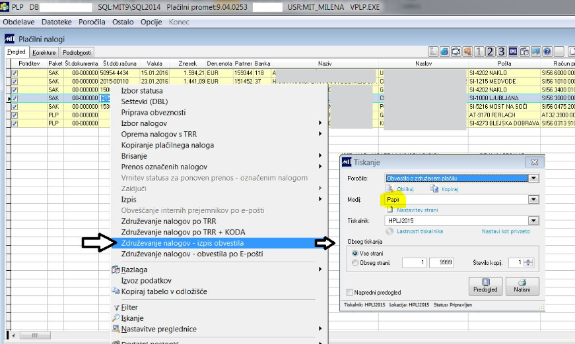Click the Kopiraj tabelo v odložišče icon

coord(116,291)
